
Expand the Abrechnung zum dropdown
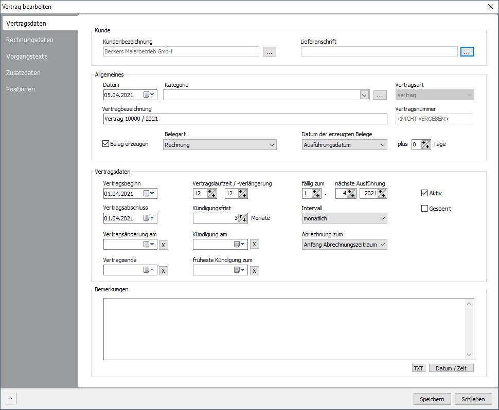click(x=382, y=245)
